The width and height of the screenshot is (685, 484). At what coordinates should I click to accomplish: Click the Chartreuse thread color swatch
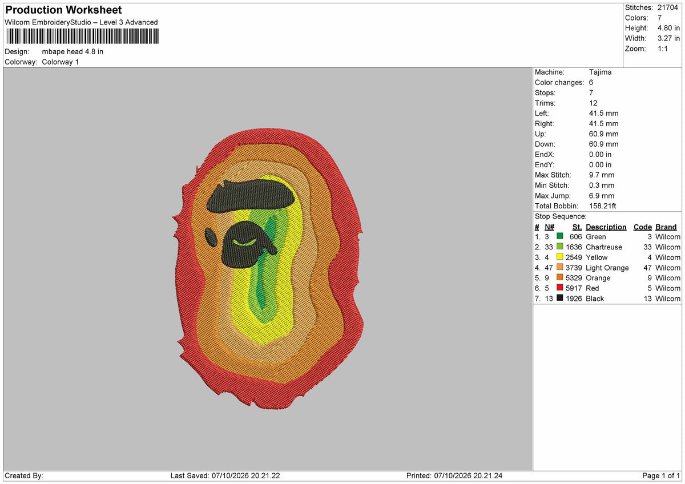point(560,247)
